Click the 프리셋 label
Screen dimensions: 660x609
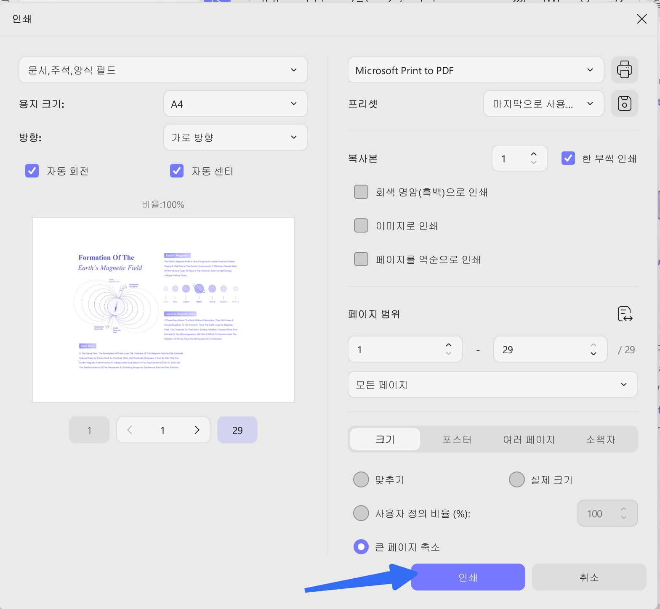click(x=363, y=103)
